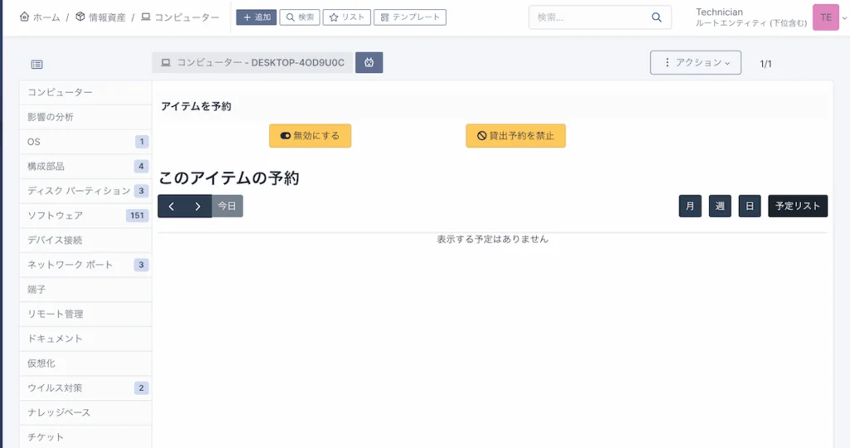Select the 予定リスト view
This screenshot has height=448, width=850.
[798, 206]
